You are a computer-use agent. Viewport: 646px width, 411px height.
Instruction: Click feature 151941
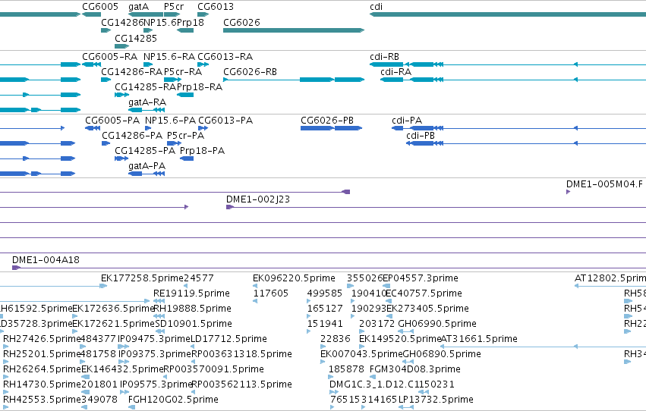click(x=325, y=325)
